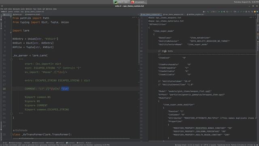
Task: Click the "ItemDroppable" line in right editor
Action: (173, 68)
